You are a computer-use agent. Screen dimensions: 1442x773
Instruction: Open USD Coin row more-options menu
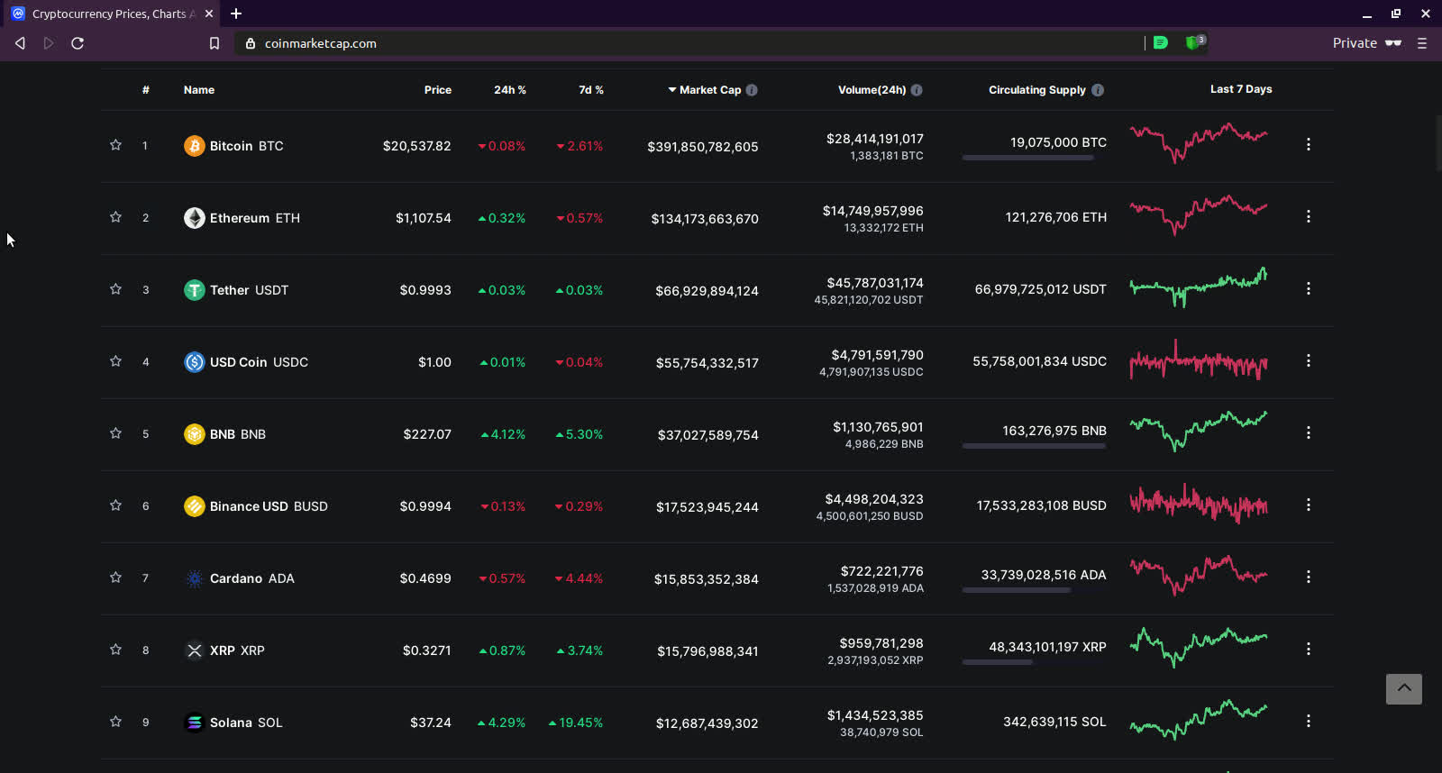[1309, 360]
